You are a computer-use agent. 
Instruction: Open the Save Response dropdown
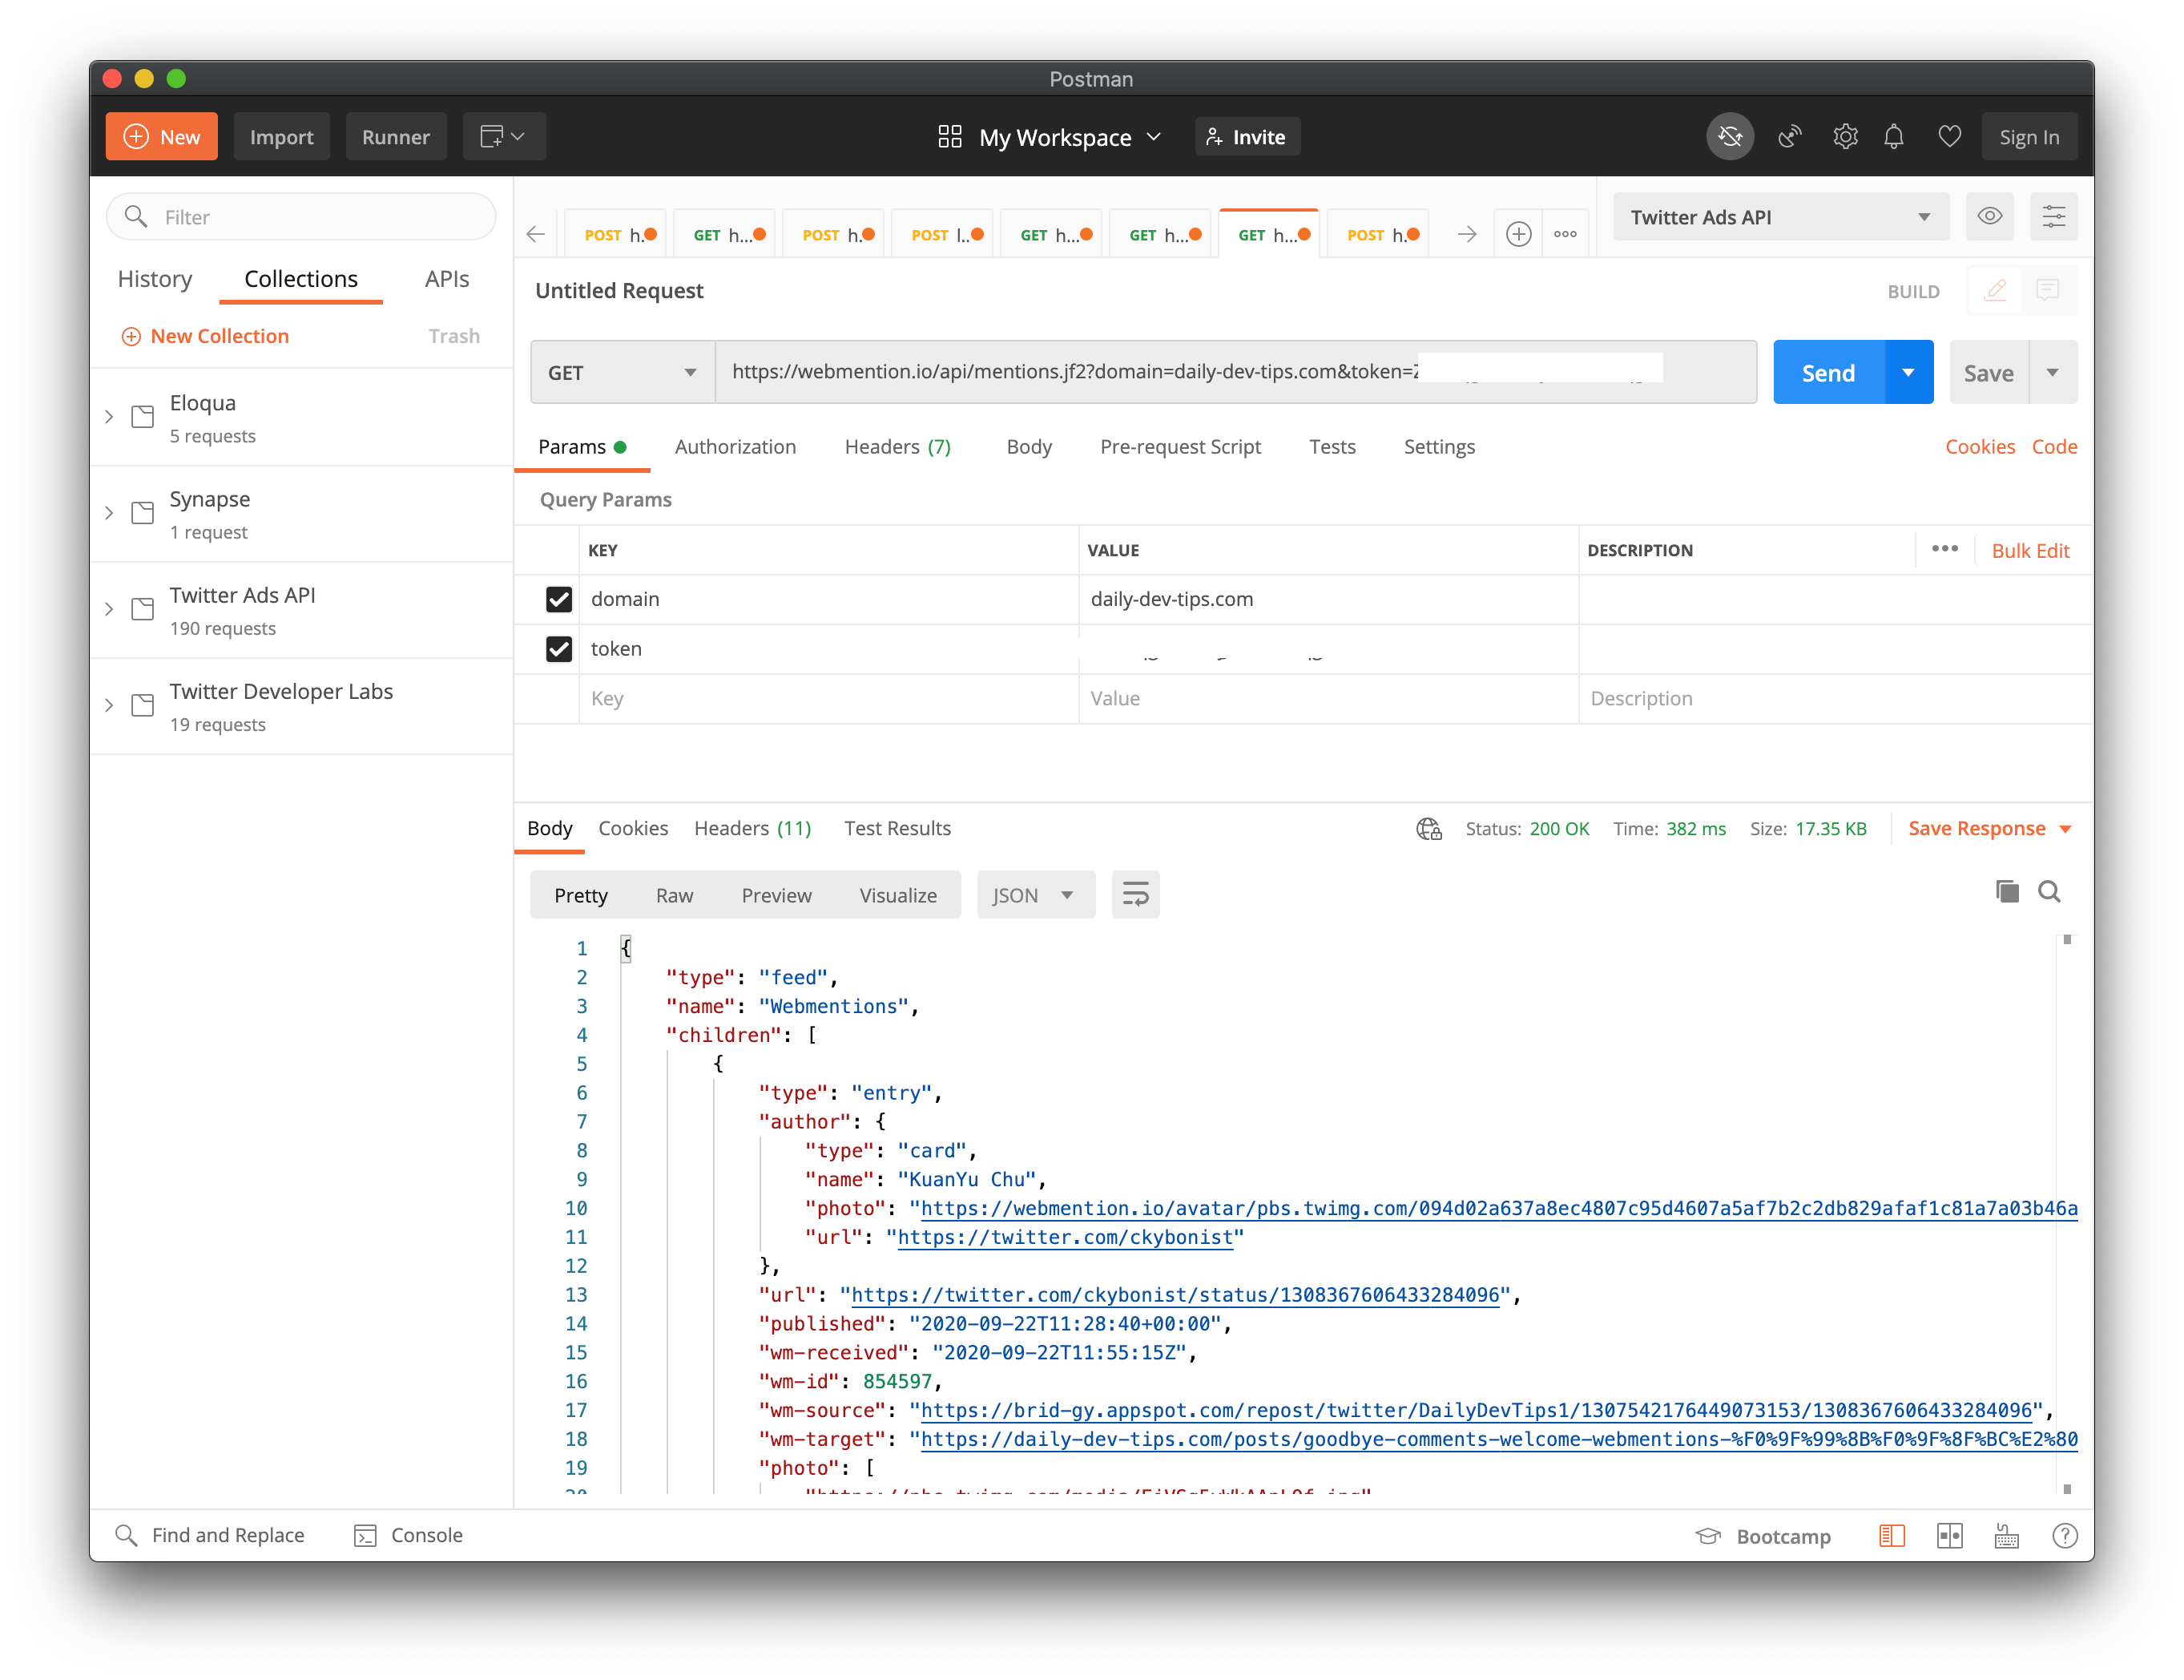(1989, 828)
